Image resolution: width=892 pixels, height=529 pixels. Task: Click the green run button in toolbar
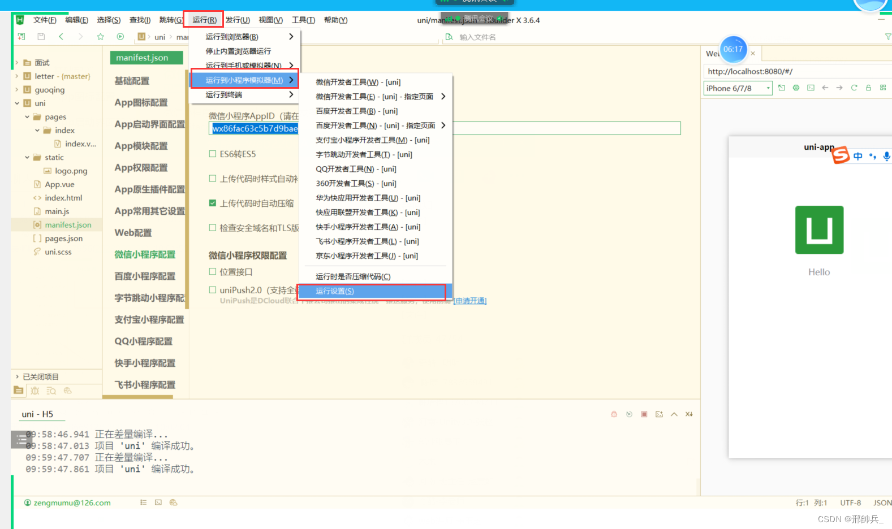(120, 37)
